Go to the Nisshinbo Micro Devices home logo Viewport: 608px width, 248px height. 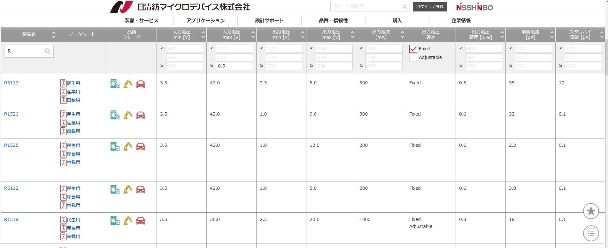click(x=180, y=7)
